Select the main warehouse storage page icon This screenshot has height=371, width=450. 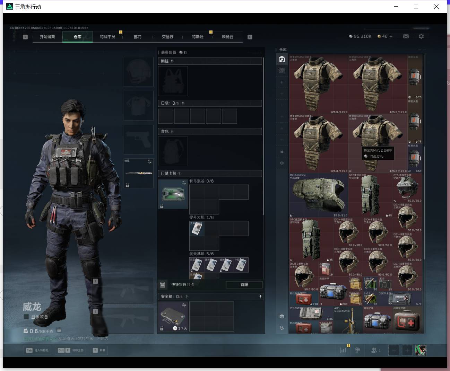(x=282, y=59)
